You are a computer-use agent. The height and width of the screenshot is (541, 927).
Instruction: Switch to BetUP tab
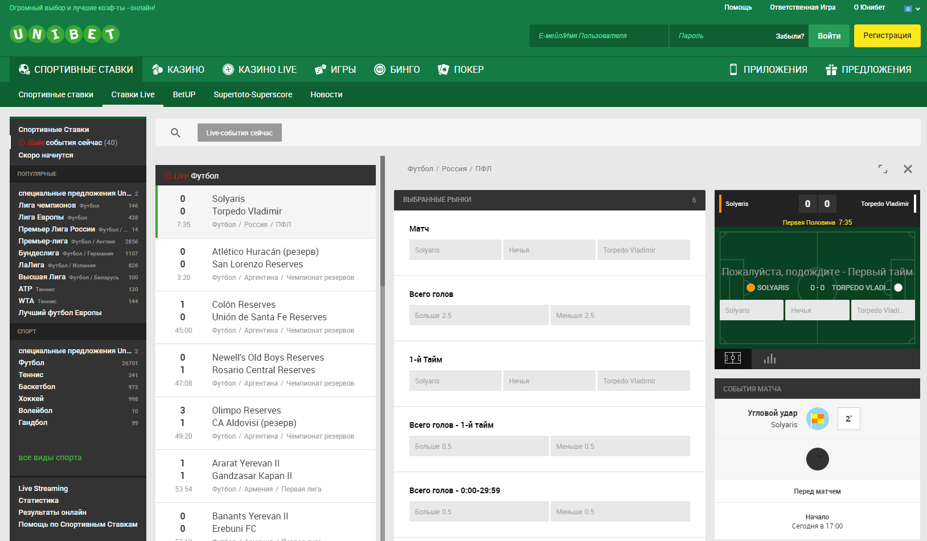point(184,94)
